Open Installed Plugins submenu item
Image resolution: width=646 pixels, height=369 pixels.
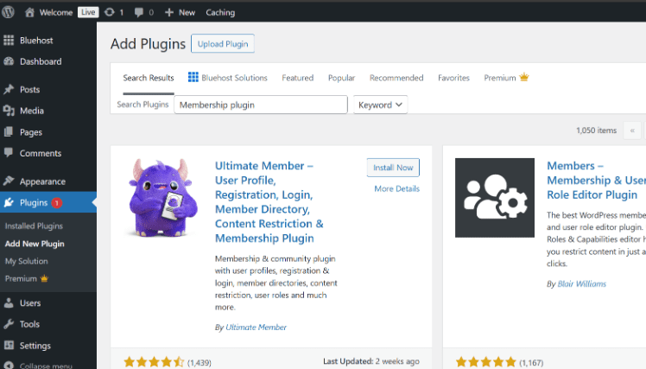(34, 226)
